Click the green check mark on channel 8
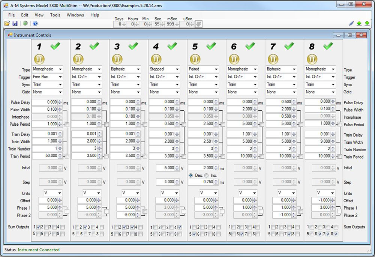 [328, 46]
